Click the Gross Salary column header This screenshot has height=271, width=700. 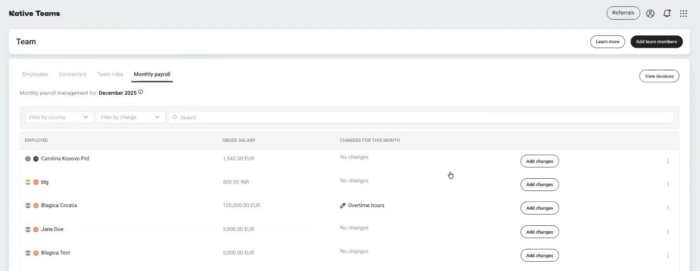click(239, 140)
